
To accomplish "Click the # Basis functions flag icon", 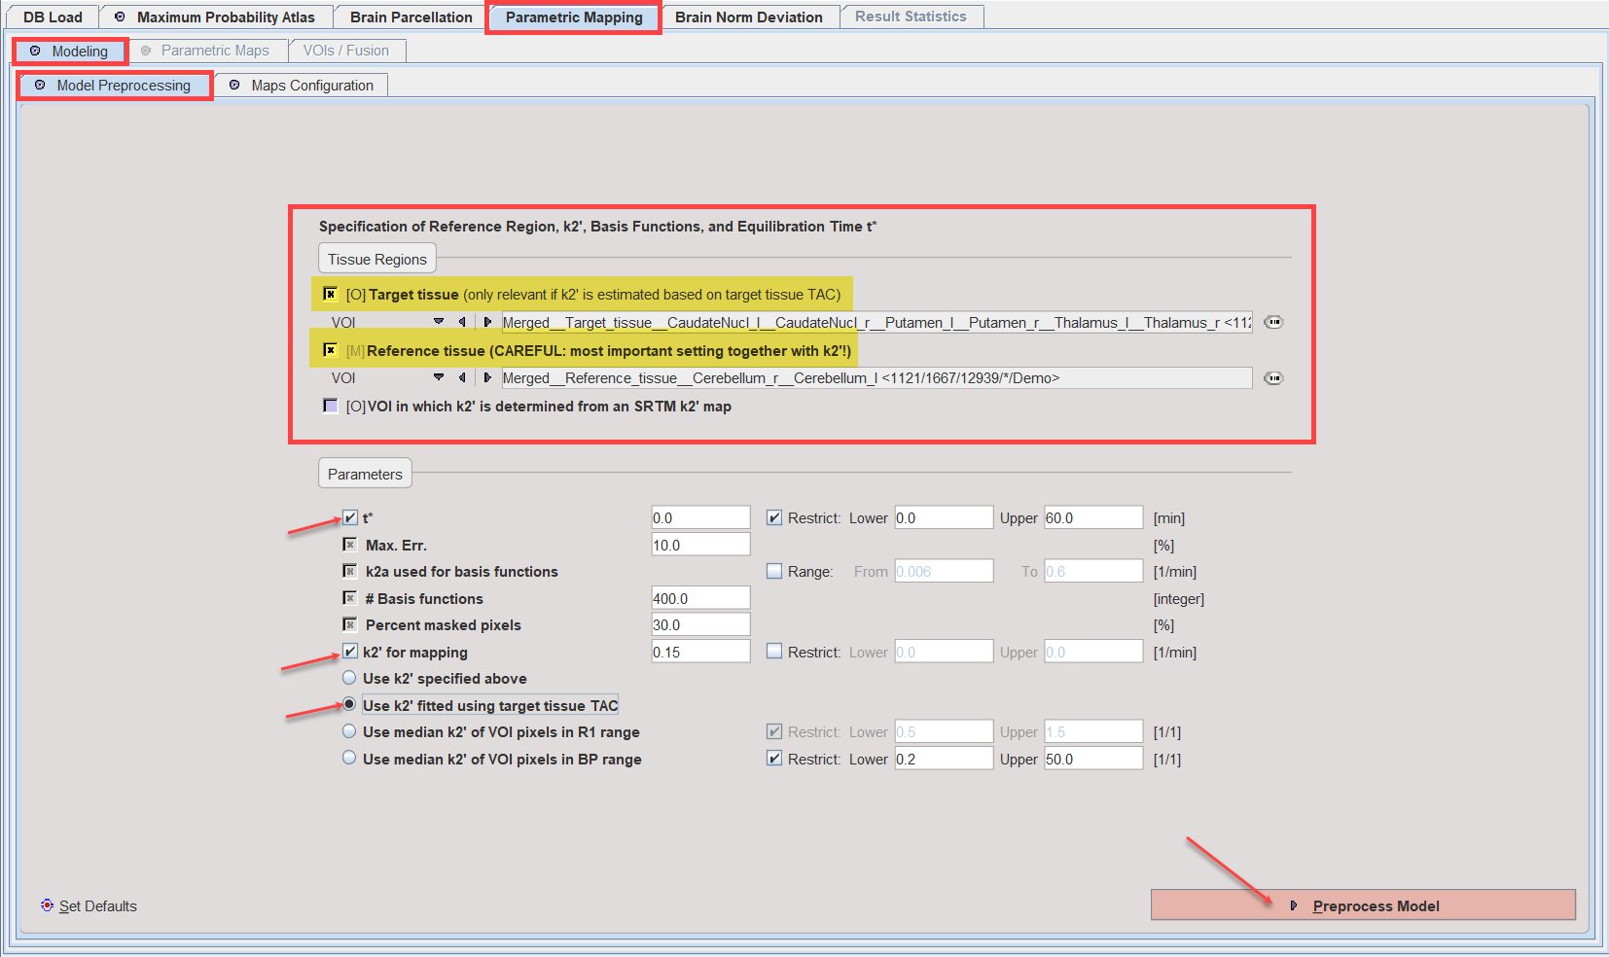I will coord(350,598).
